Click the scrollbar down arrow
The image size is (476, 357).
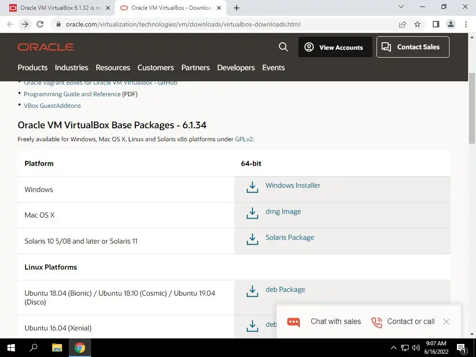[472, 334]
